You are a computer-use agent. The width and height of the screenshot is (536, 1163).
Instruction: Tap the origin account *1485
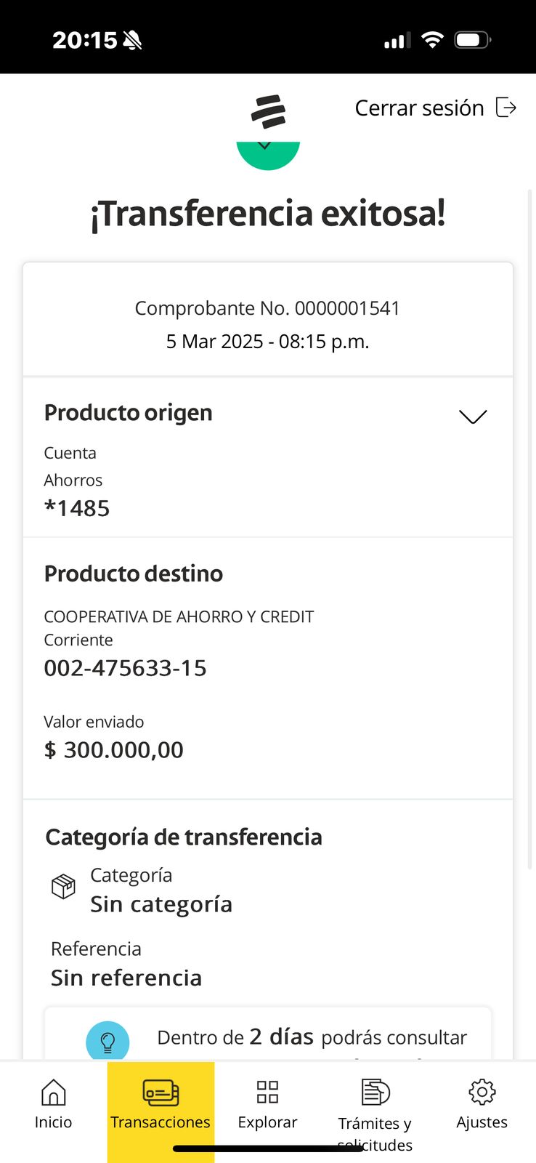click(x=77, y=508)
